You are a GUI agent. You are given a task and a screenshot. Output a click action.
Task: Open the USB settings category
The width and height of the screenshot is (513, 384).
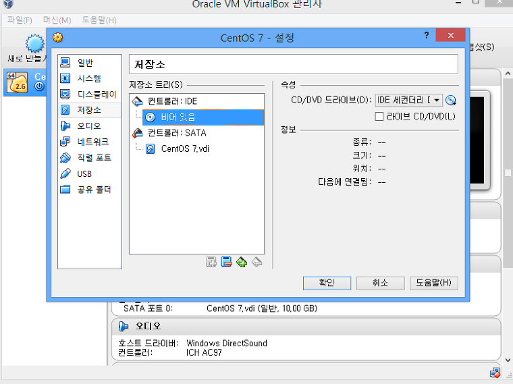tap(89, 173)
